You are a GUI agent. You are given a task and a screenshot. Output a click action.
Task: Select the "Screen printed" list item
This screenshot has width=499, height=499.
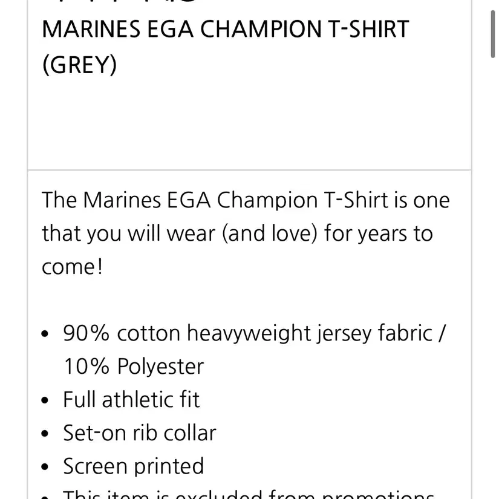[133, 466]
